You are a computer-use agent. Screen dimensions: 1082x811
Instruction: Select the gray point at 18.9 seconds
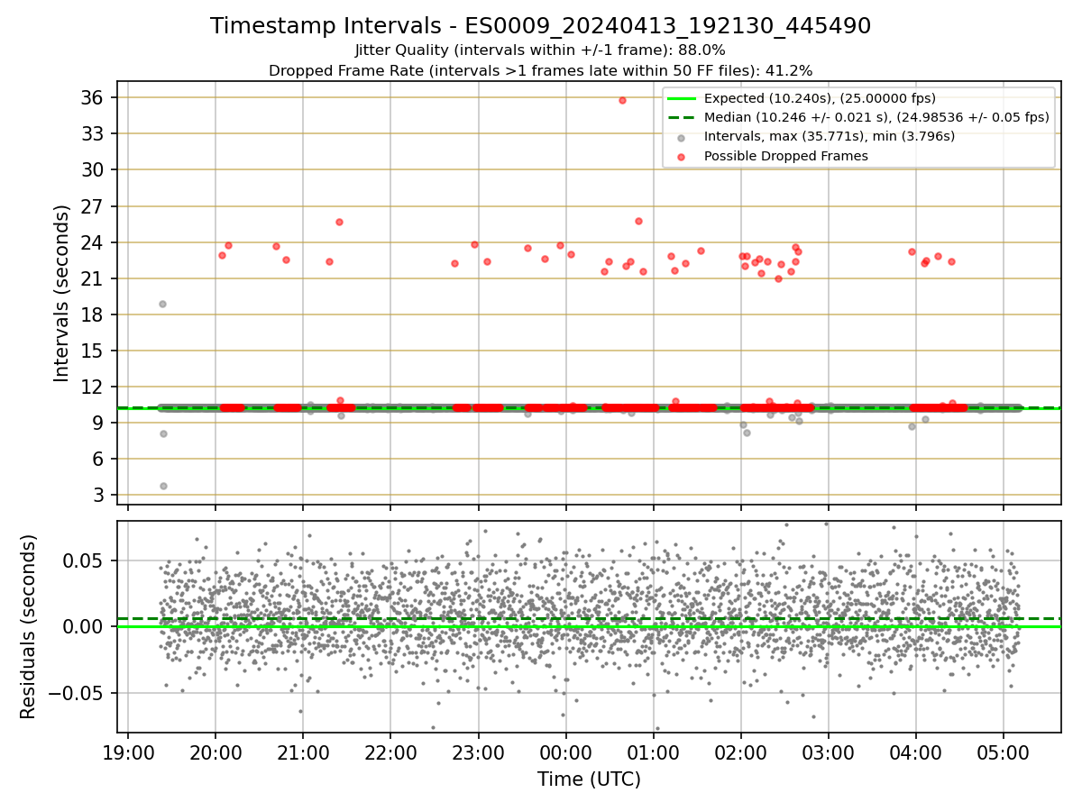[162, 304]
